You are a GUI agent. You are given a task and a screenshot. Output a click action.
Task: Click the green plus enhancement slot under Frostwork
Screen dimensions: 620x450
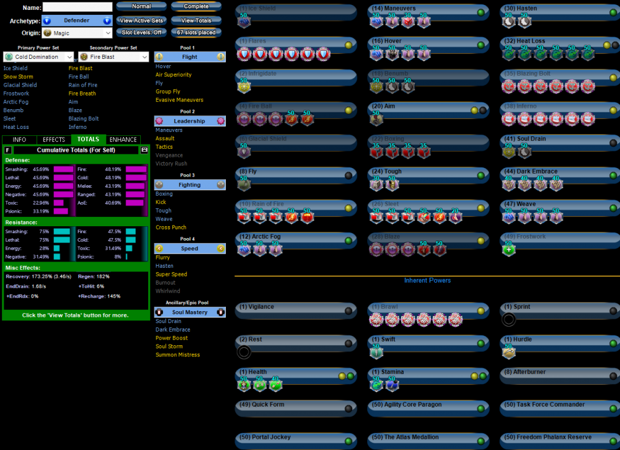508,250
